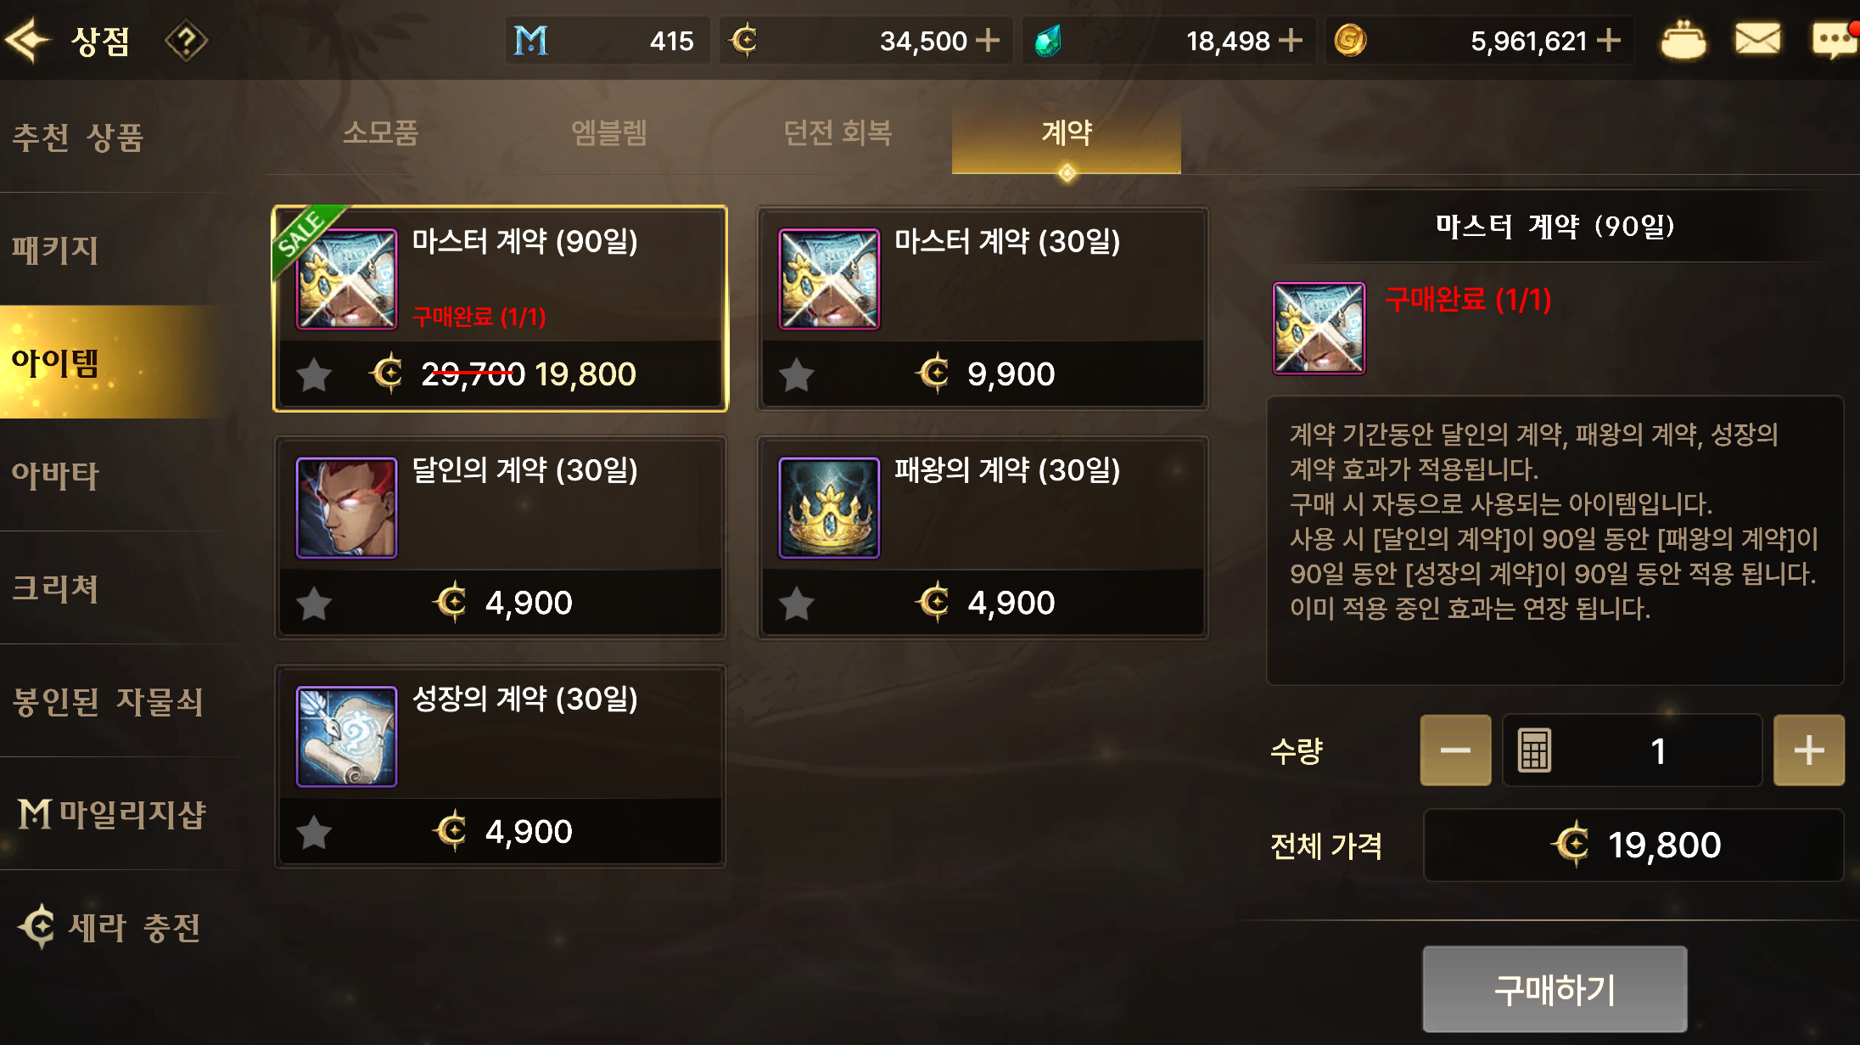Click the 구매하기 purchase button

pos(1555,990)
